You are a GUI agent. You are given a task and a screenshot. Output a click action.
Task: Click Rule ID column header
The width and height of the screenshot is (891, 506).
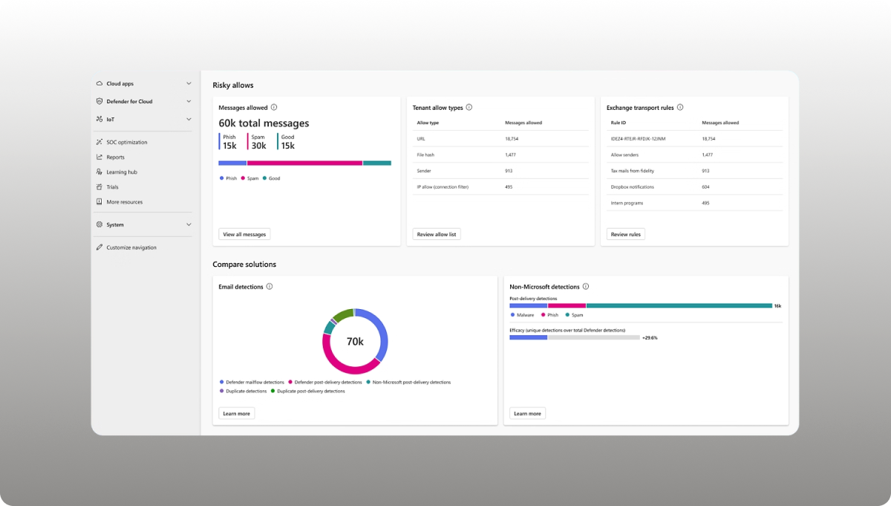point(618,123)
